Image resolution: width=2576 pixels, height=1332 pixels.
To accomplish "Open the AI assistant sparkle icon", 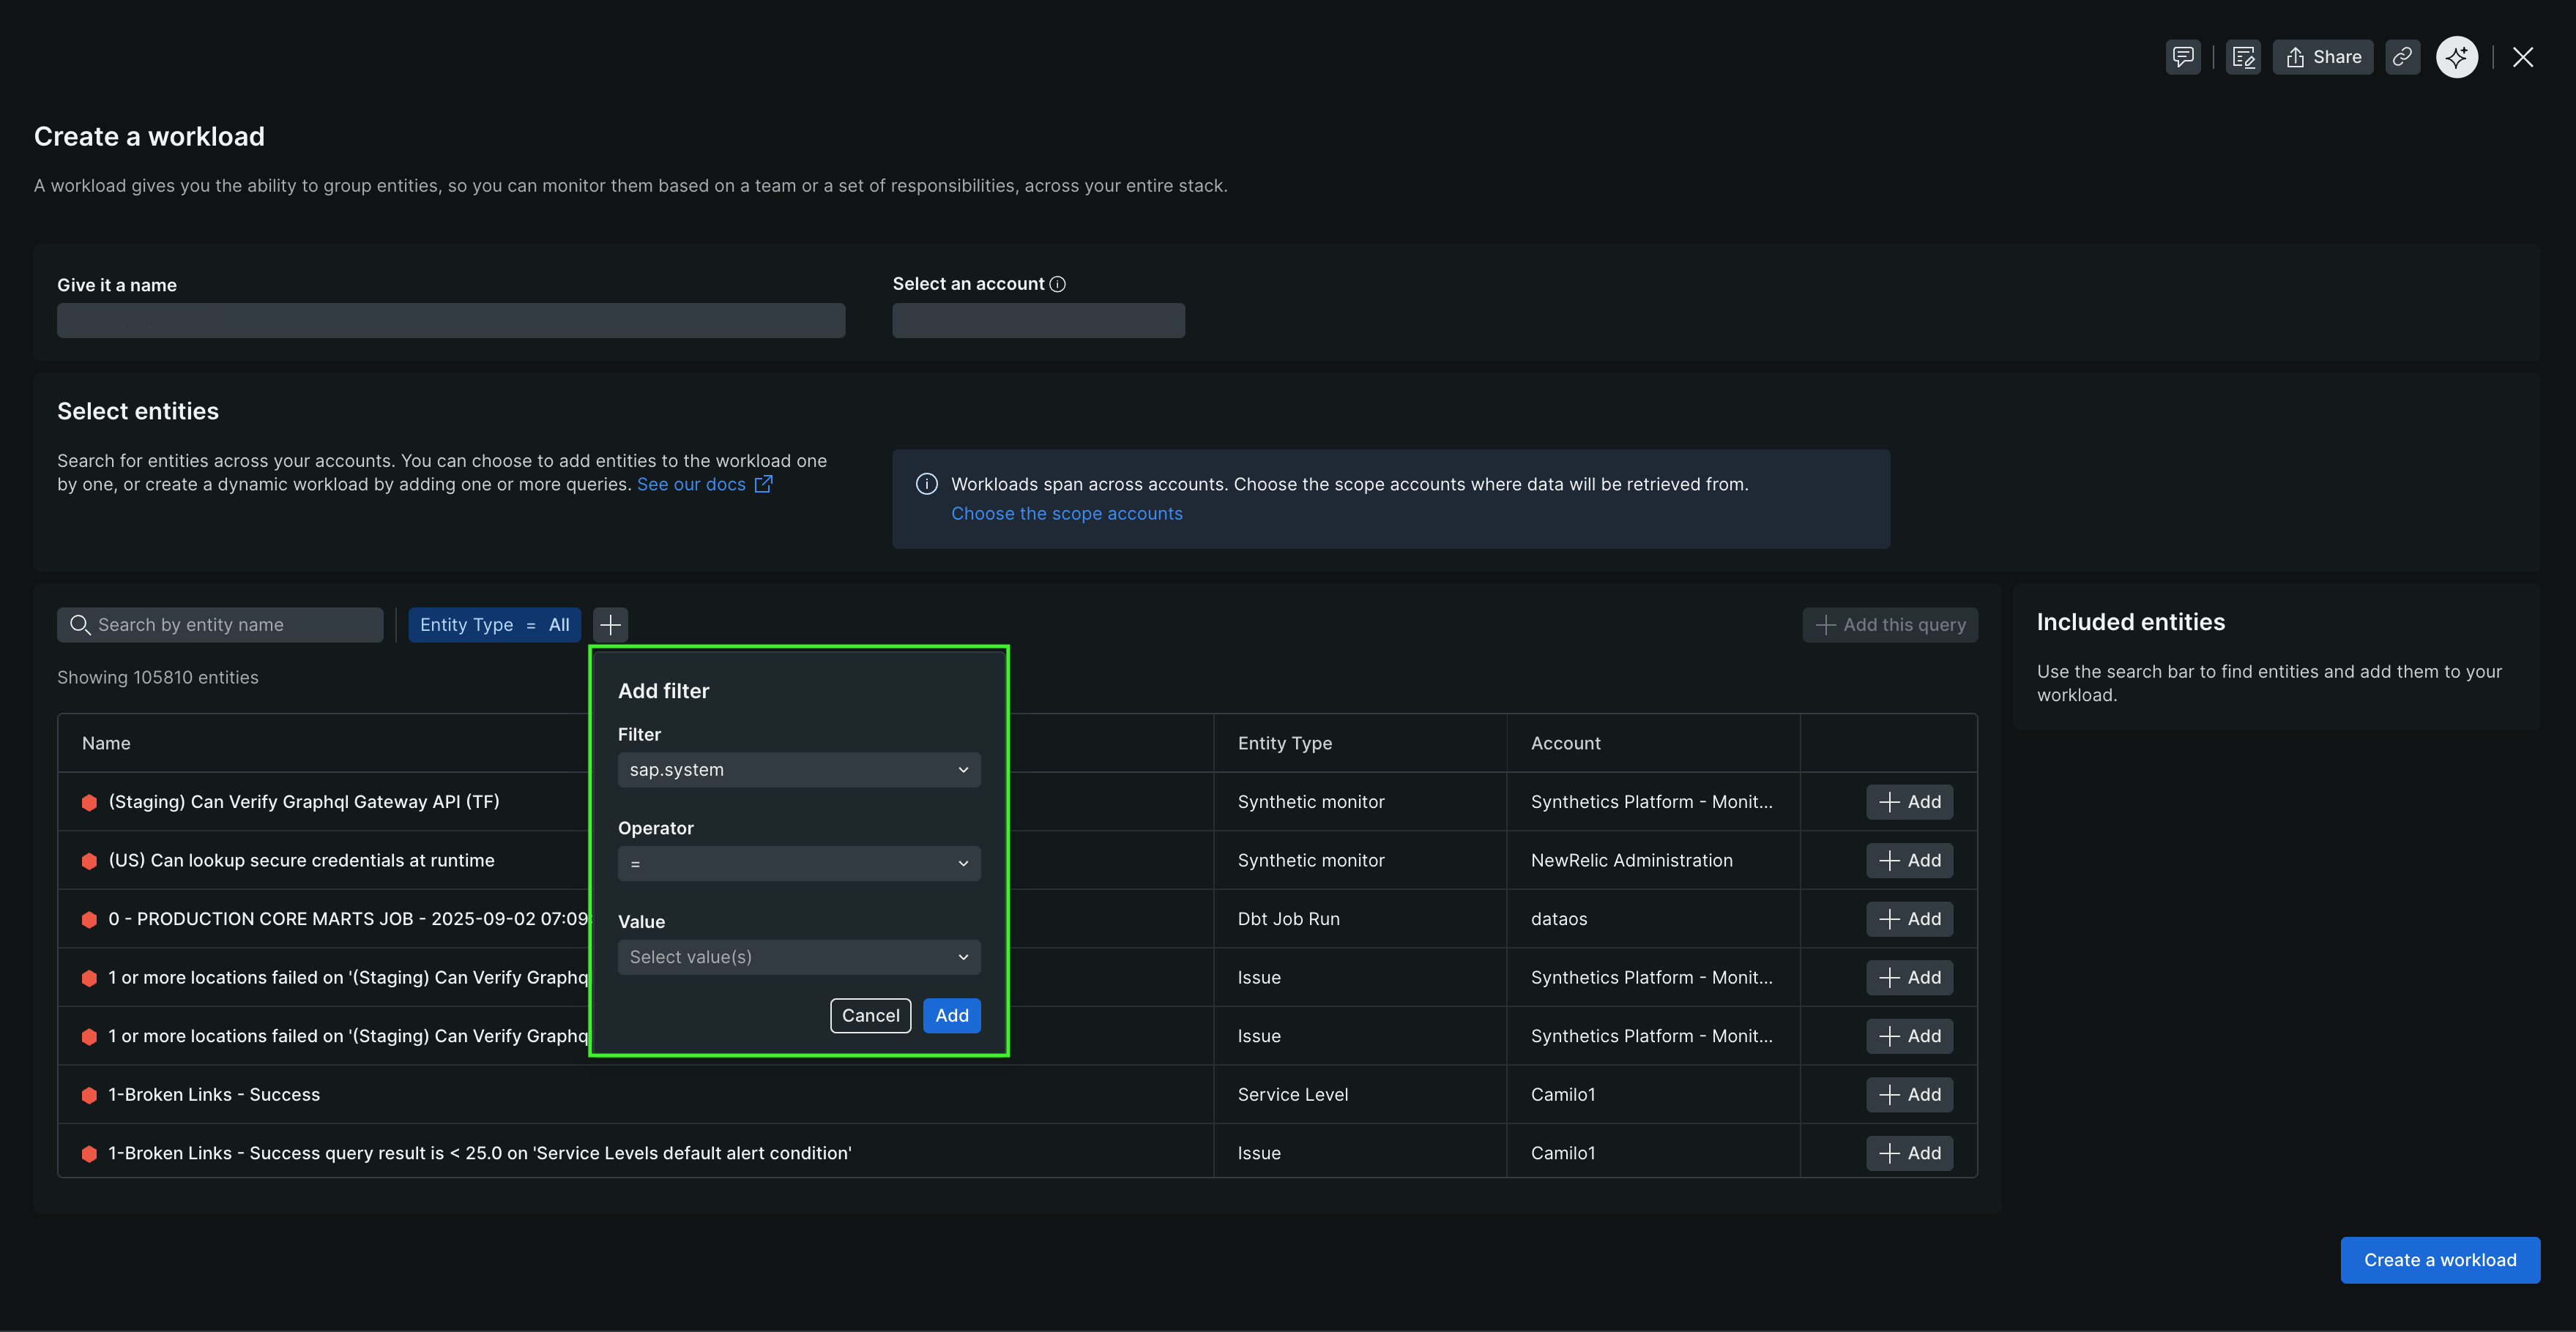I will [x=2456, y=57].
